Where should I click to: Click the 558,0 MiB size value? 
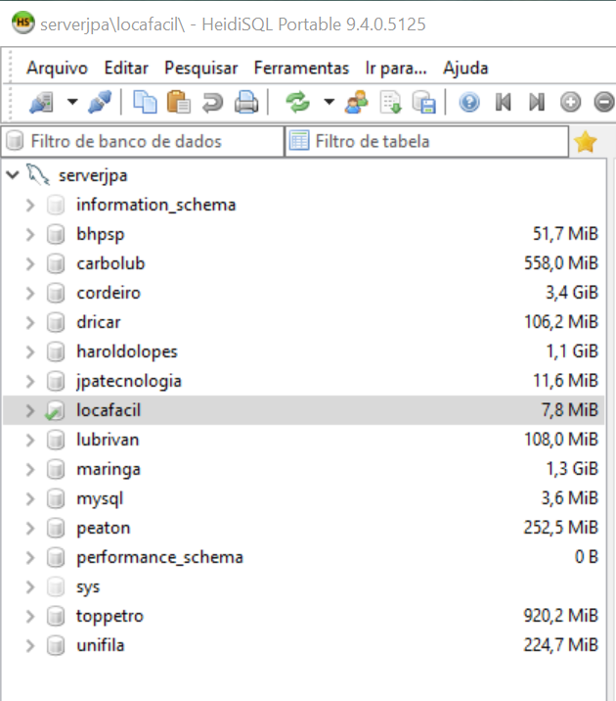(560, 263)
